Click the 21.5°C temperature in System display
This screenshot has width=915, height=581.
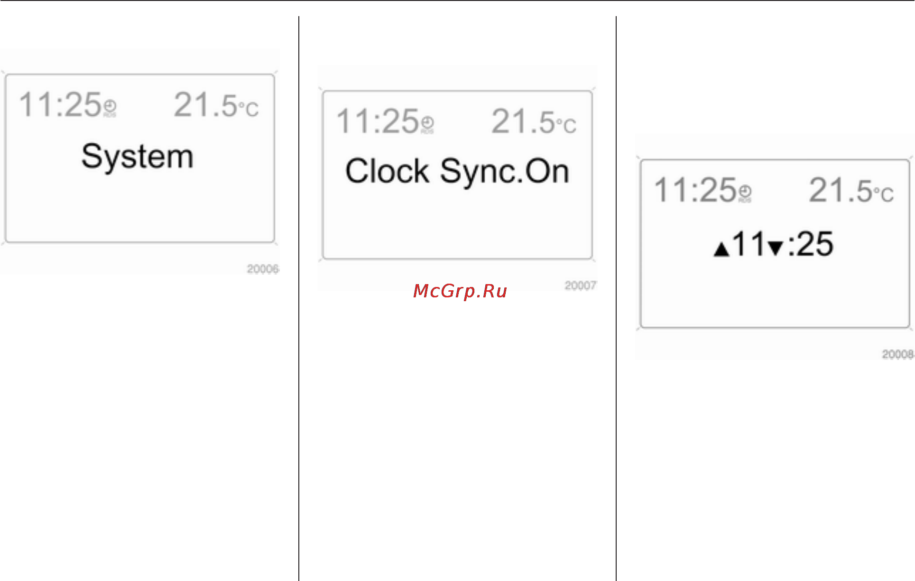click(216, 105)
